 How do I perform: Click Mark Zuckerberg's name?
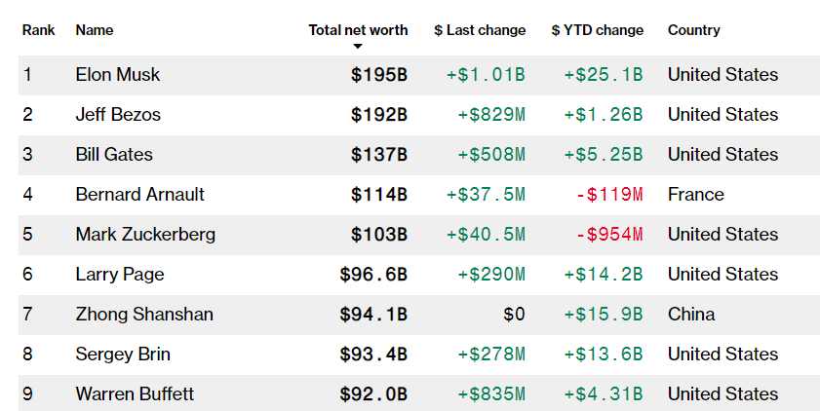(145, 235)
